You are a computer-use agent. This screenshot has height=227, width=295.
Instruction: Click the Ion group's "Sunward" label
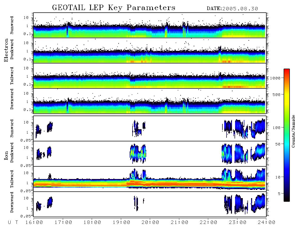[x=12, y=128]
